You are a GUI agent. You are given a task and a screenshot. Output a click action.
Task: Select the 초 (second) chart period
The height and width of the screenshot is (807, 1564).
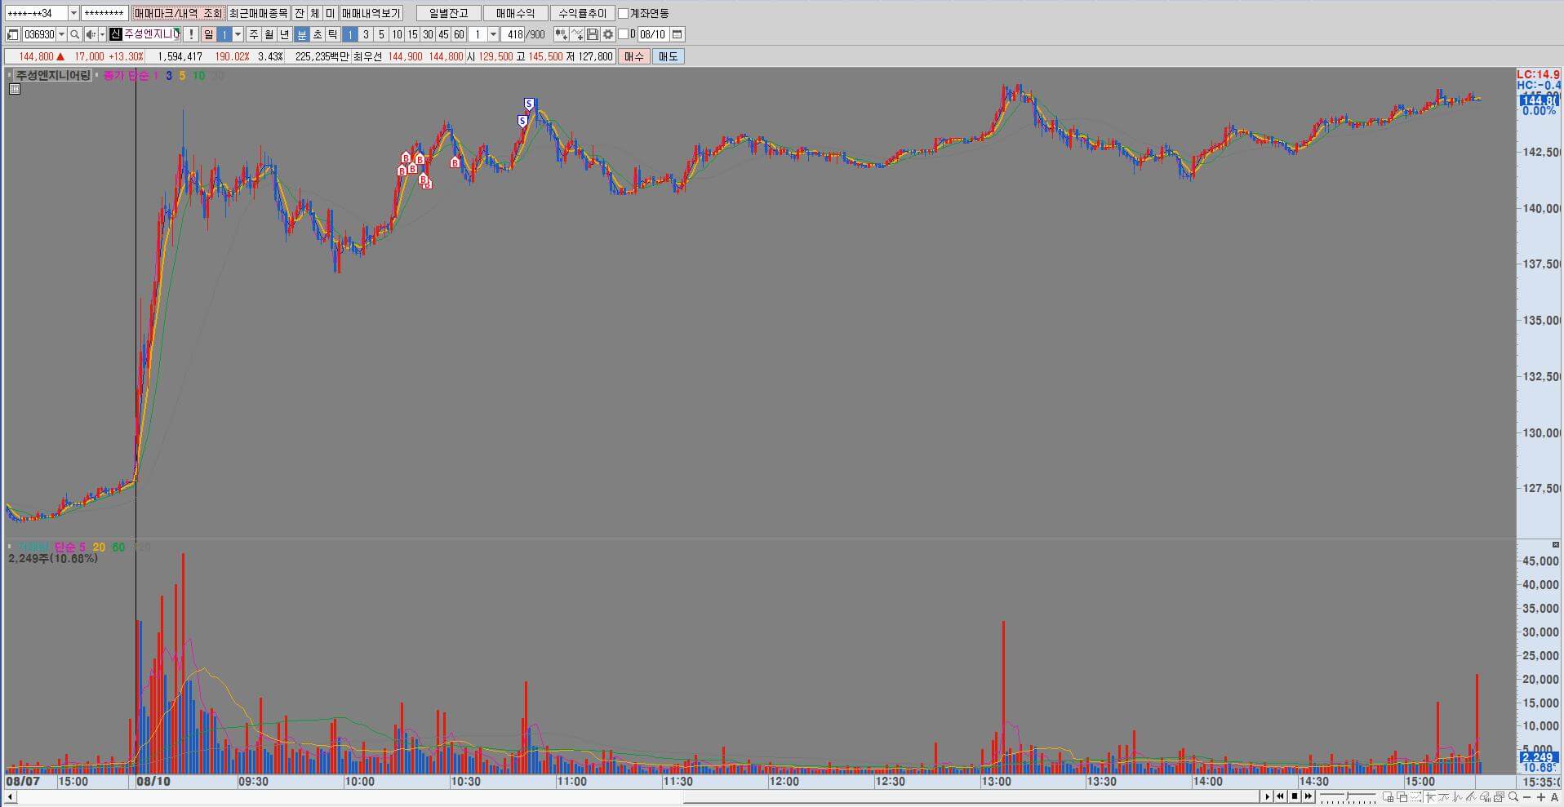[318, 34]
